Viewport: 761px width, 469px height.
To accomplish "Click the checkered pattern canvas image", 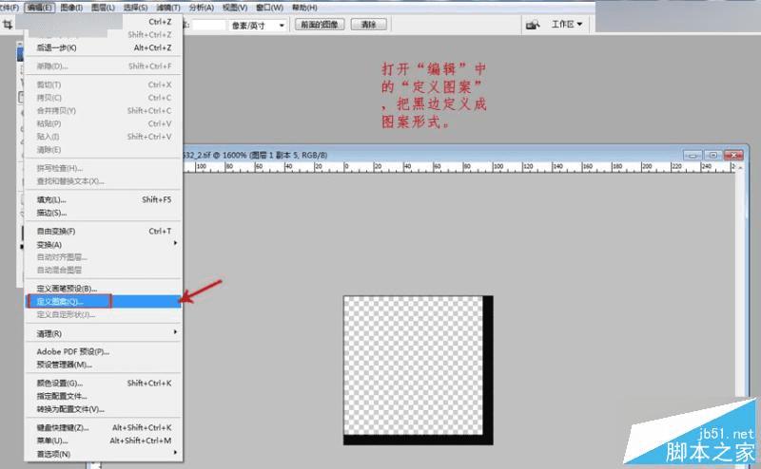I will coord(418,370).
